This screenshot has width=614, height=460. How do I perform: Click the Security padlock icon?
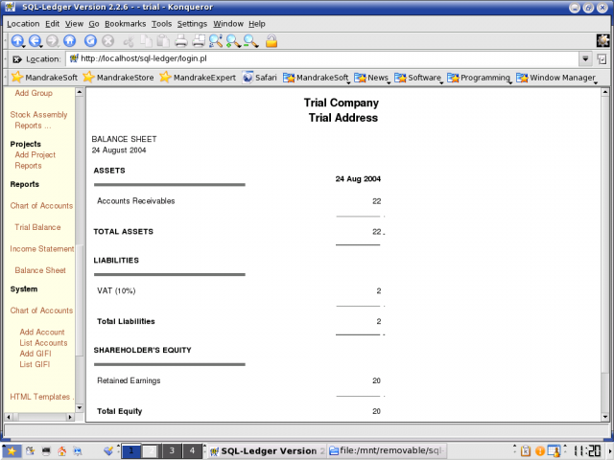coord(272,40)
